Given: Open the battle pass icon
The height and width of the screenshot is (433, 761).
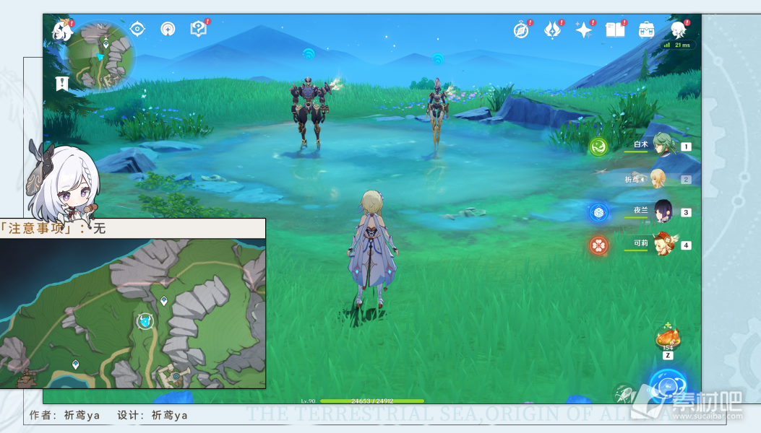Looking at the screenshot, I should point(553,30).
